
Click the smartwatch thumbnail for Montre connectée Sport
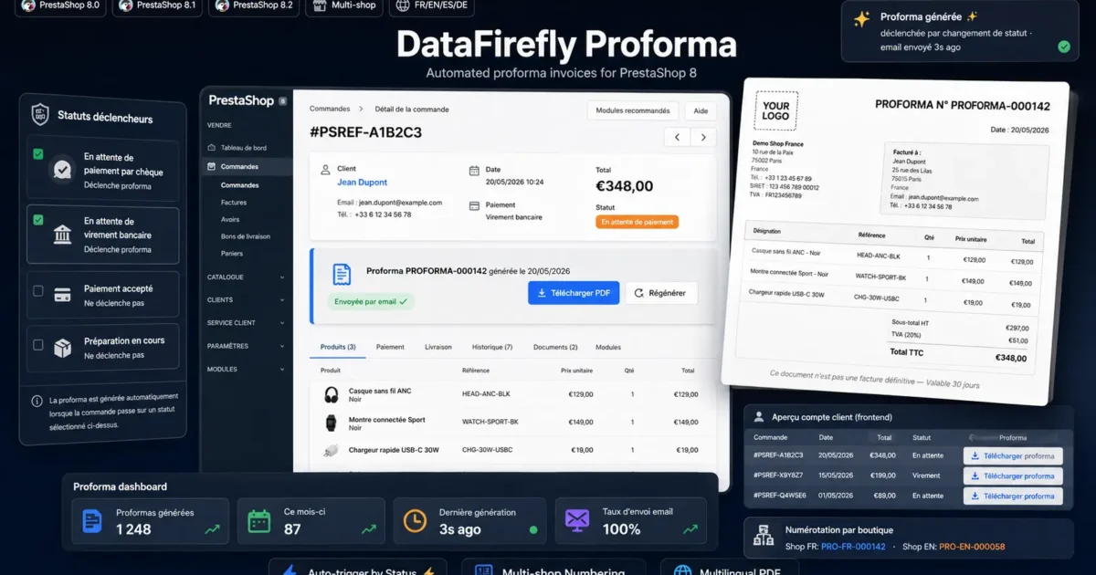pyautogui.click(x=331, y=423)
